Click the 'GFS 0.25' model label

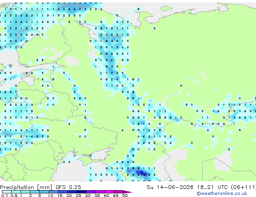[68, 187]
